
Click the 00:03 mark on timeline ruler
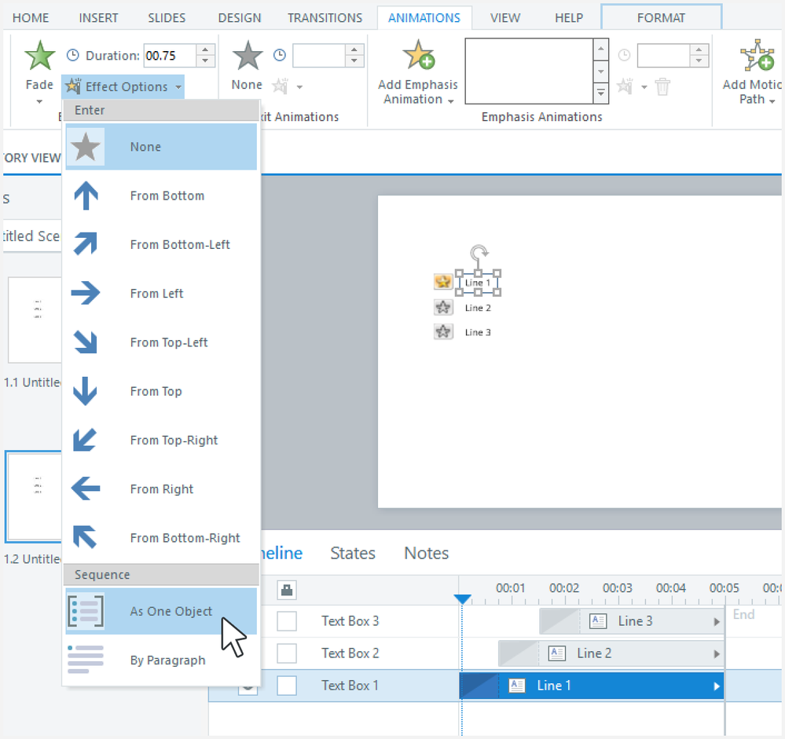[618, 588]
